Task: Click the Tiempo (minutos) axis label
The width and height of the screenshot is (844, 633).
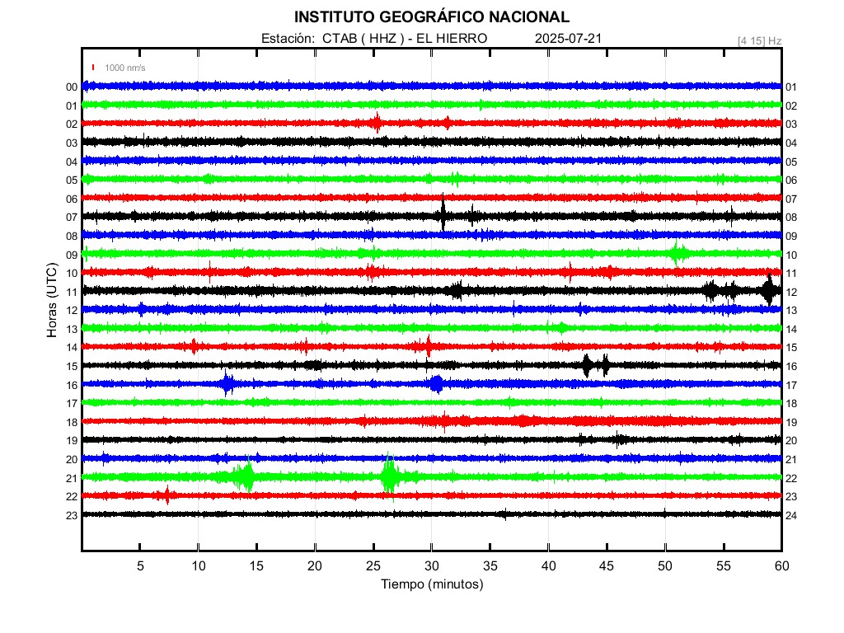Action: (x=432, y=584)
